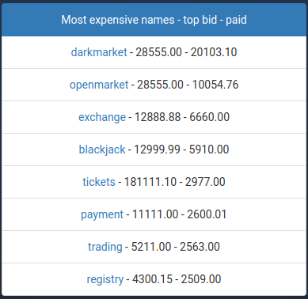Open the openmarket name link

(99, 85)
